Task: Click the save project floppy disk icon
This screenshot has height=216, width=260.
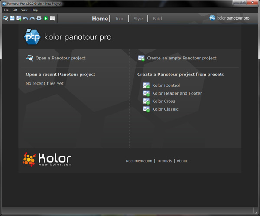Action: point(12,18)
